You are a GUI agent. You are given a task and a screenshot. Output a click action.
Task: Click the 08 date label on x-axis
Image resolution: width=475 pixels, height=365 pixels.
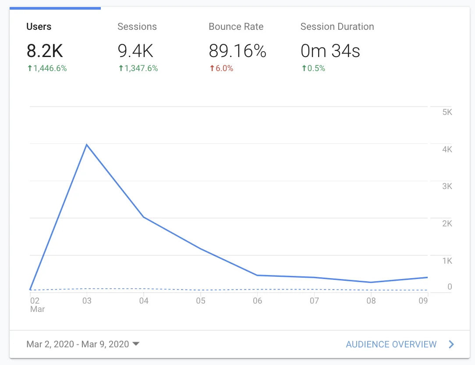[371, 301]
